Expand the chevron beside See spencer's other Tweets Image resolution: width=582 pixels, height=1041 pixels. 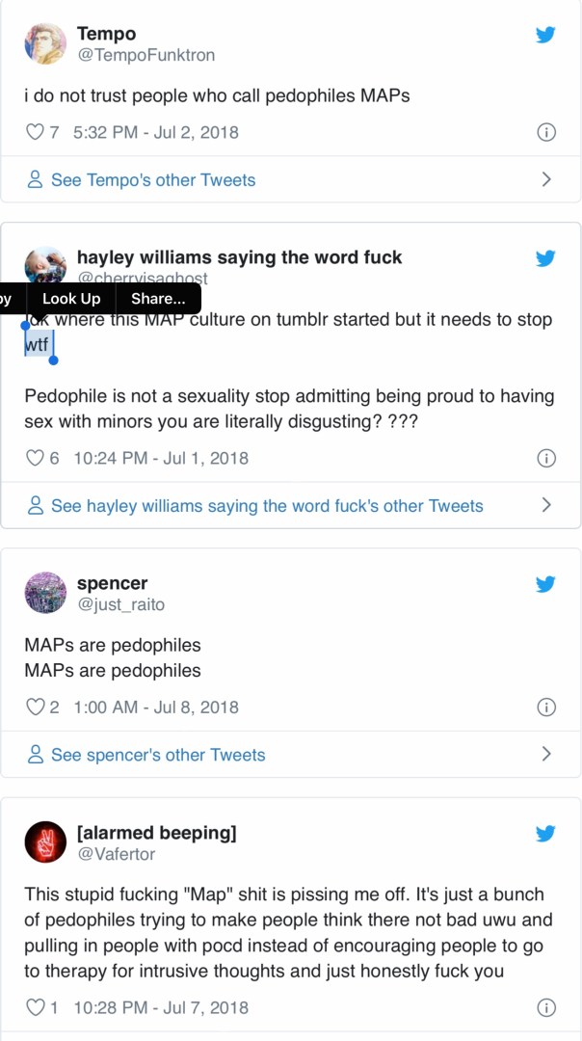pyautogui.click(x=546, y=754)
